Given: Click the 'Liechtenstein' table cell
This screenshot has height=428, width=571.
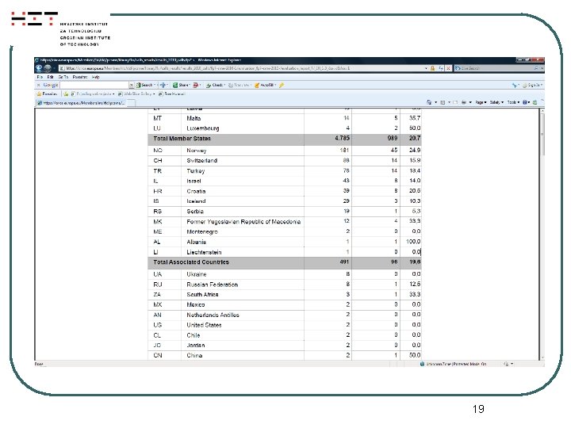Looking at the screenshot, I should (204, 252).
